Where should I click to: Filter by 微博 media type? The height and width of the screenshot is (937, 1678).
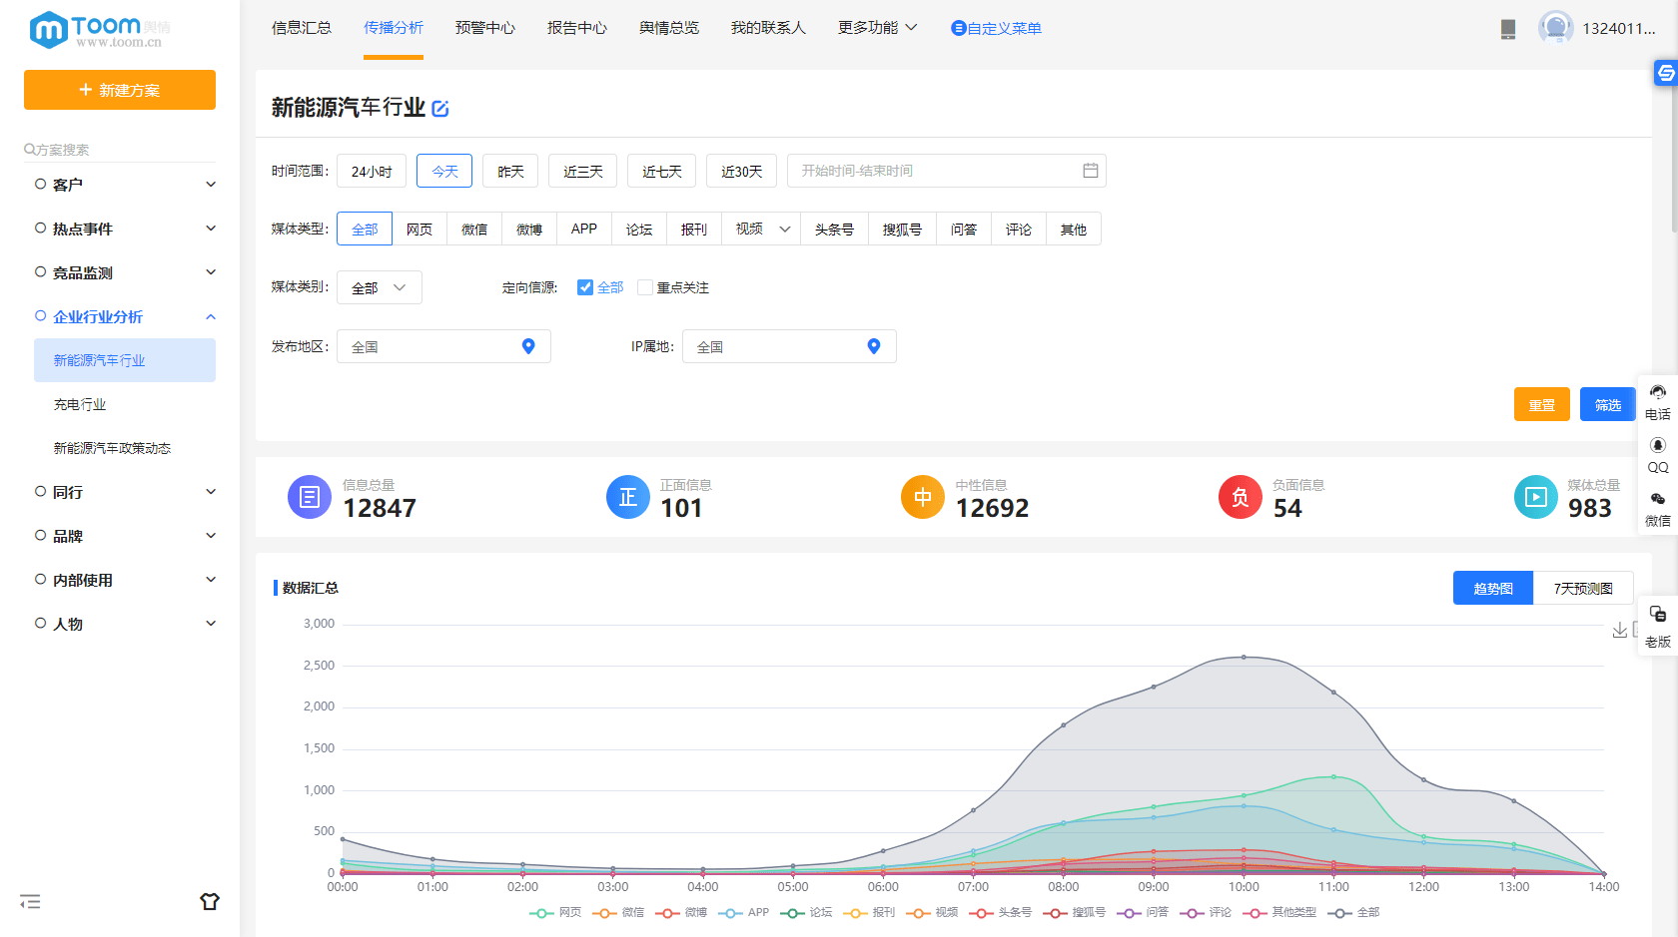(x=529, y=230)
